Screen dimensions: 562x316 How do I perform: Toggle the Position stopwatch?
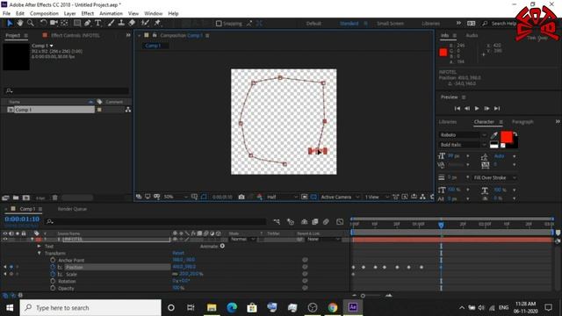[x=53, y=267]
